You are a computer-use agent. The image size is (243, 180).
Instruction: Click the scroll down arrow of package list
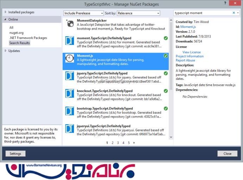[x=171, y=137]
